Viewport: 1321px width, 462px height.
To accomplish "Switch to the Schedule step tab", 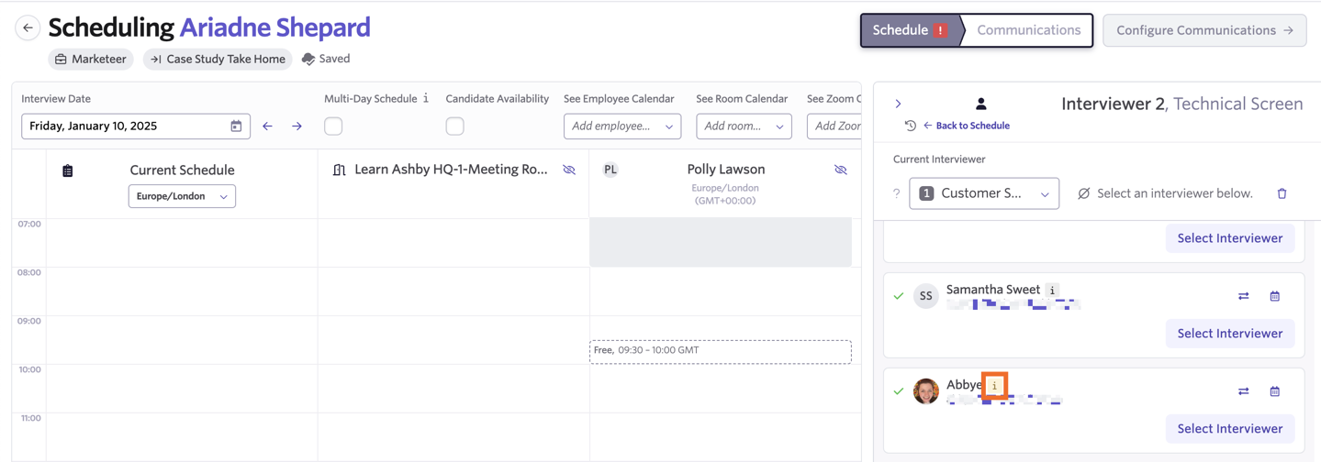I will point(910,30).
